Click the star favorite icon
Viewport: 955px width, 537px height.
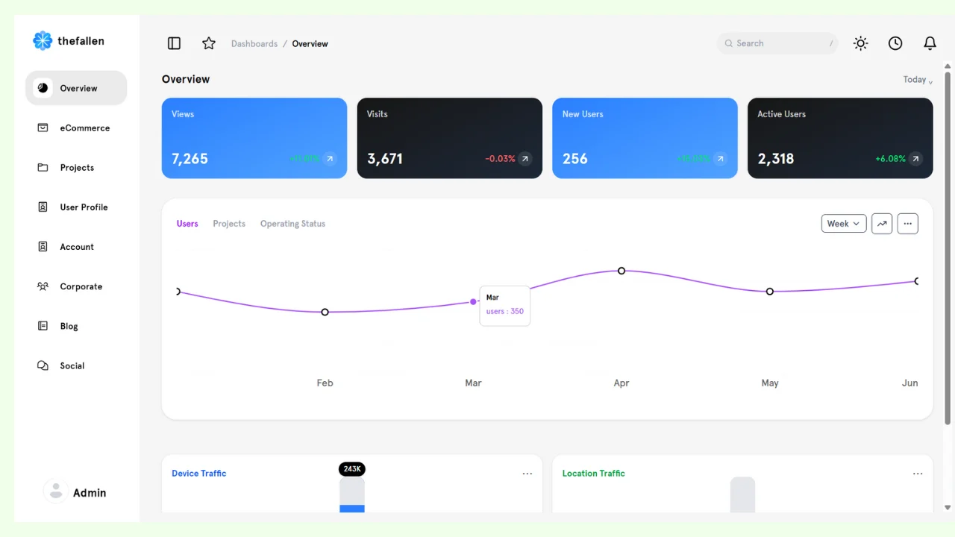coord(209,43)
